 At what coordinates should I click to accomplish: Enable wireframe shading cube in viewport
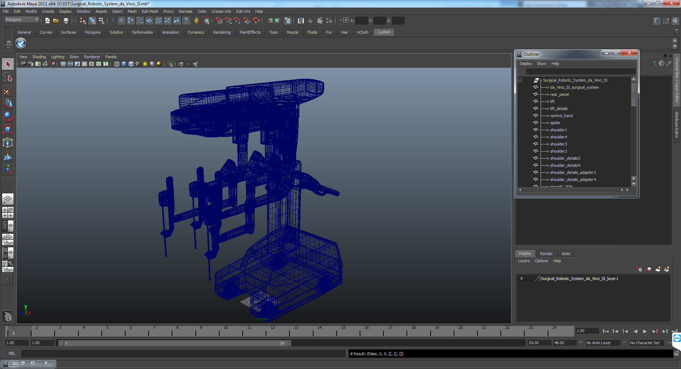click(x=117, y=64)
